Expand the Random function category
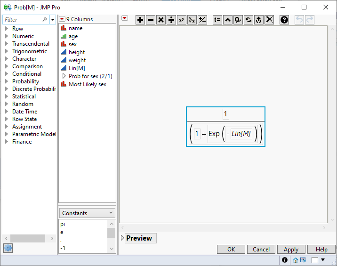Viewport: 337px width, 266px height. coord(7,104)
